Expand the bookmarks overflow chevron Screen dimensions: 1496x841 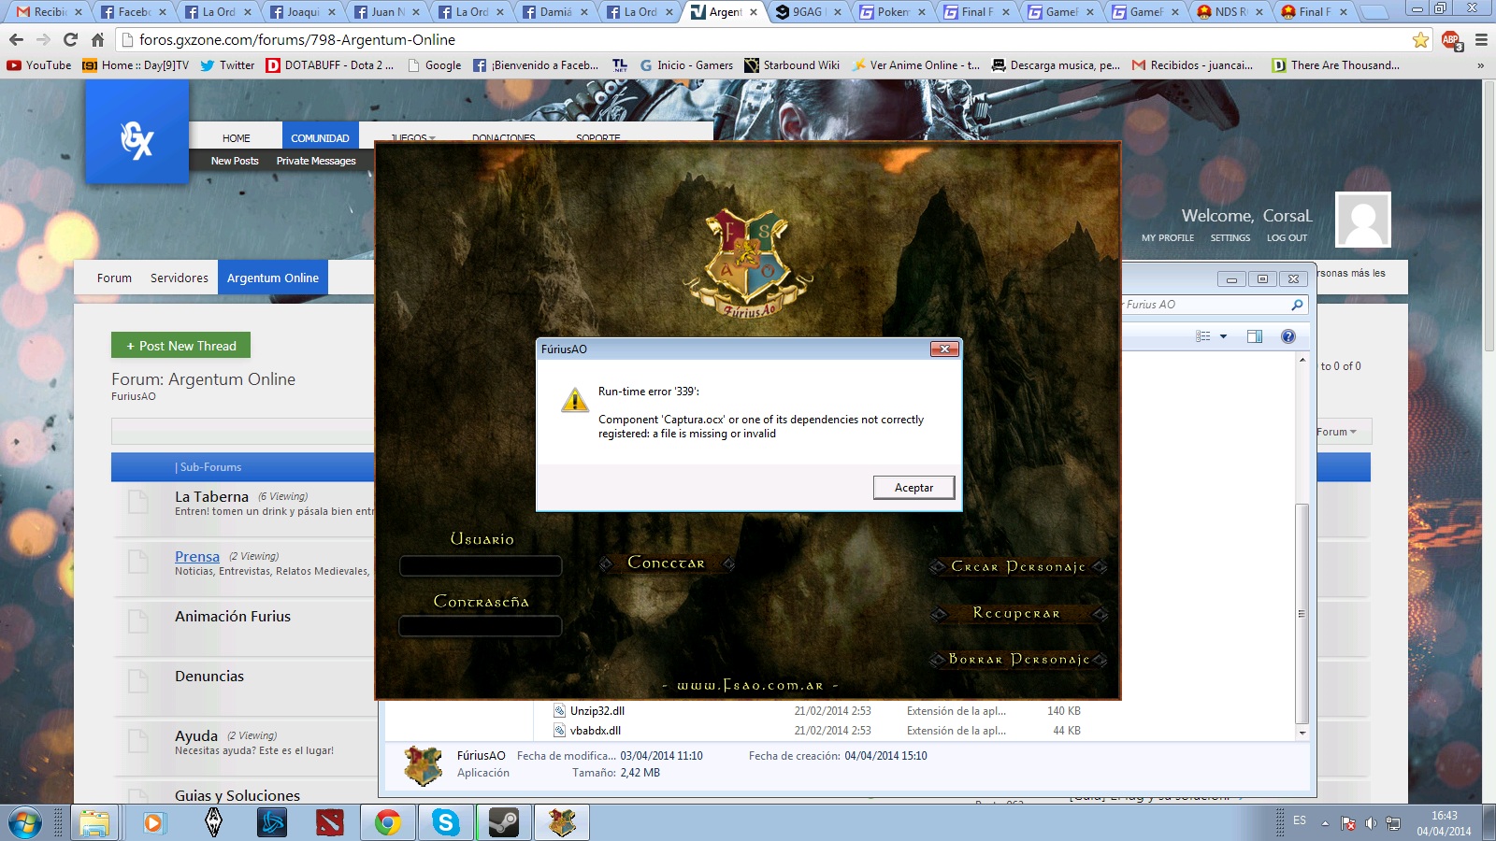coord(1480,65)
